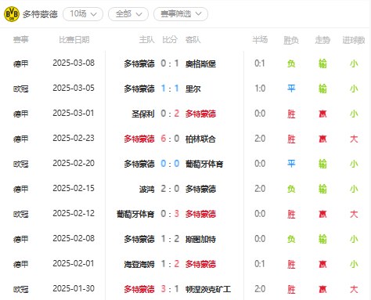Click the 斯图加特 team name
Screen dimensions: 371x300
pyautogui.click(x=200, y=239)
